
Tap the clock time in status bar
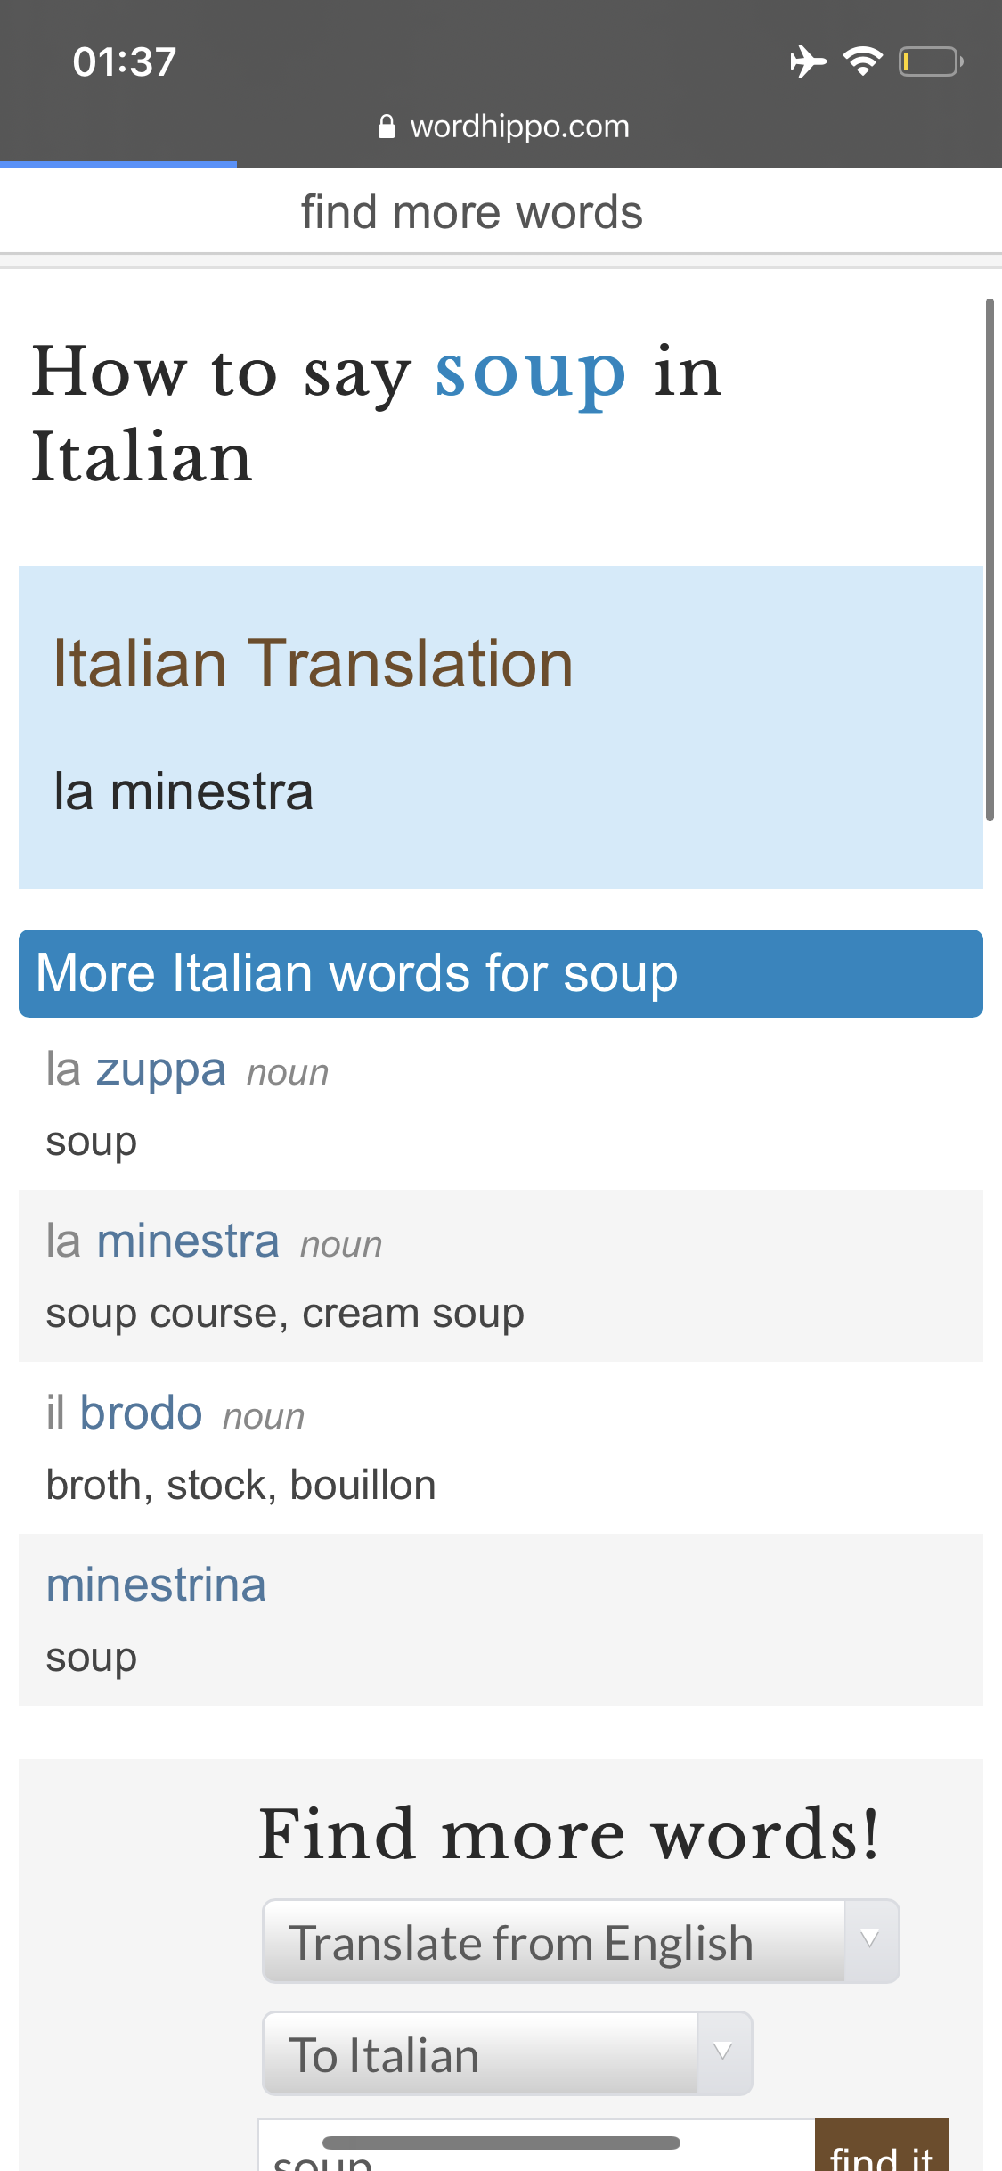[125, 61]
